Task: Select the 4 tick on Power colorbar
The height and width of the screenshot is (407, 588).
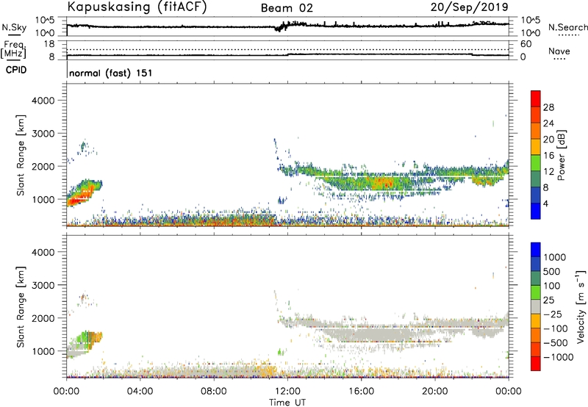Action: coord(545,203)
